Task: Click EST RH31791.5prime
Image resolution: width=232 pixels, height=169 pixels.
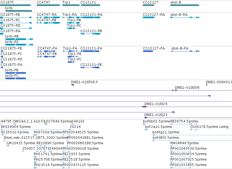Action: (35, 157)
